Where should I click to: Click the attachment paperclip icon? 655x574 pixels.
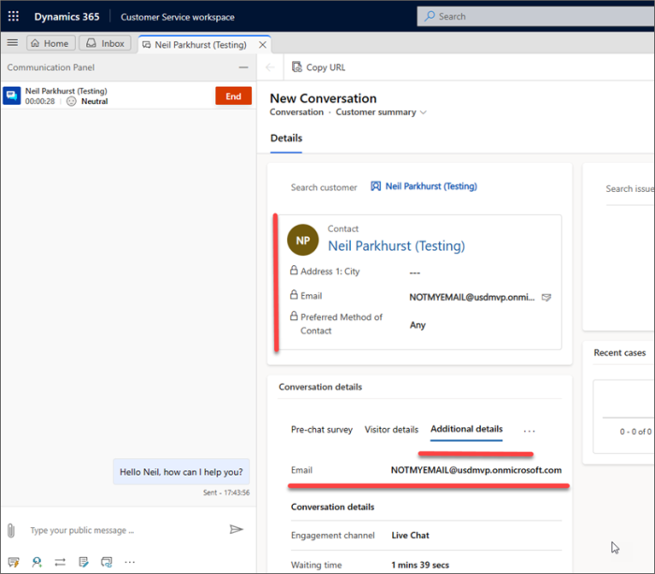click(x=11, y=531)
